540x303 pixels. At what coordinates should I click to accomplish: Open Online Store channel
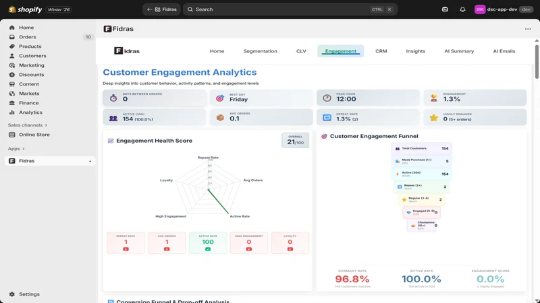click(x=34, y=135)
